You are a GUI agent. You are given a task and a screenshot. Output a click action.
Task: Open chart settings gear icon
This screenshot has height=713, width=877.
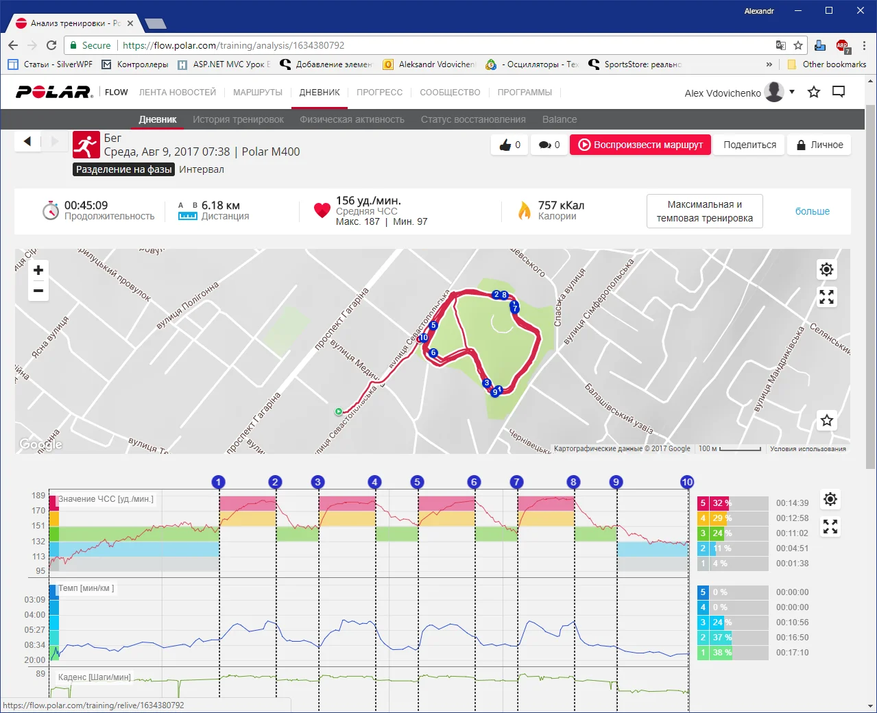pos(830,499)
